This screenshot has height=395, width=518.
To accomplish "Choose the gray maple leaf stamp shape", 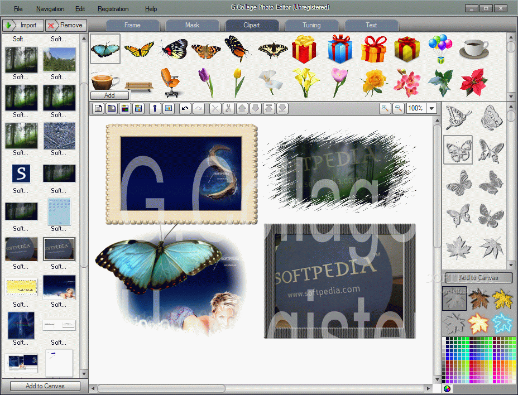I will 458,248.
